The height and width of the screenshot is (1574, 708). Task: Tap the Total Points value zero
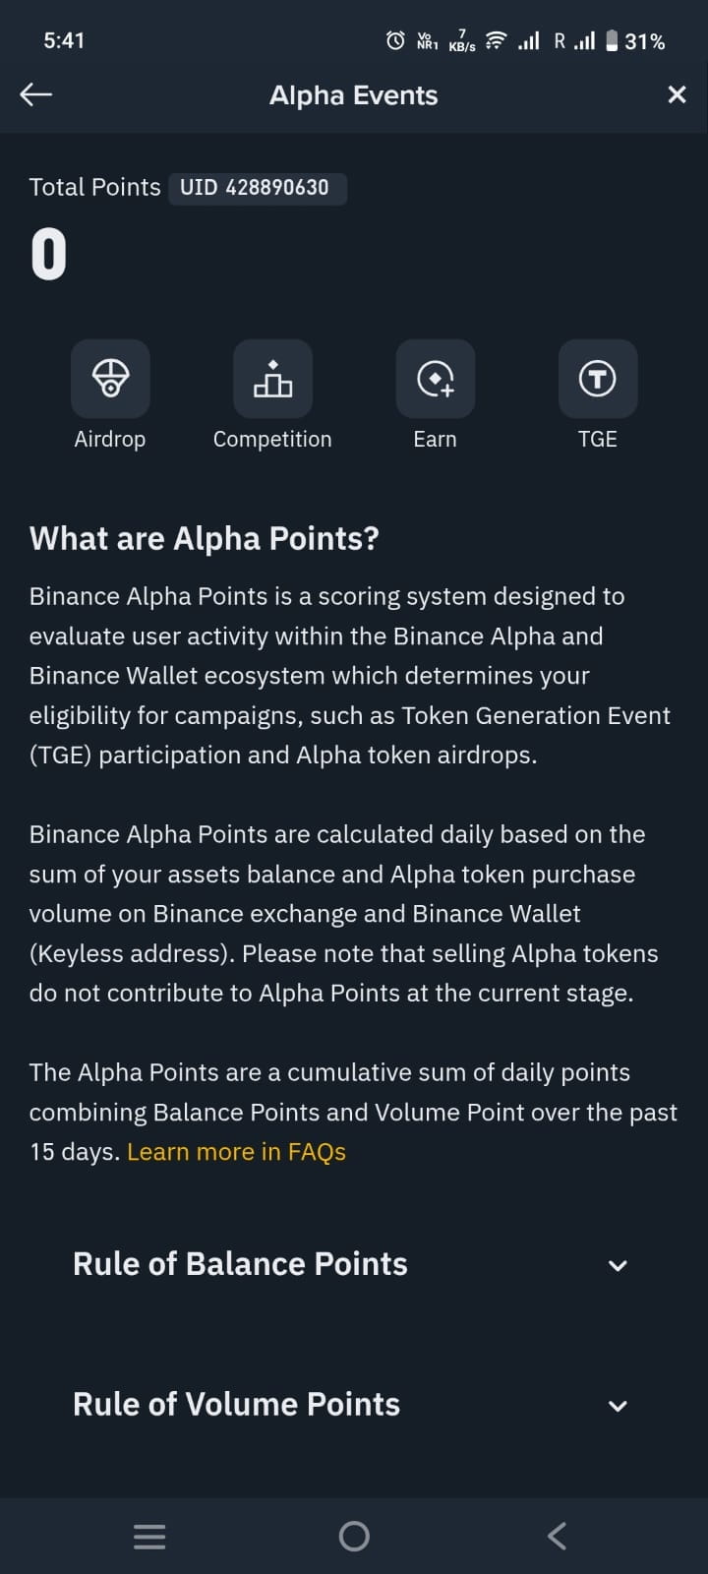48,255
